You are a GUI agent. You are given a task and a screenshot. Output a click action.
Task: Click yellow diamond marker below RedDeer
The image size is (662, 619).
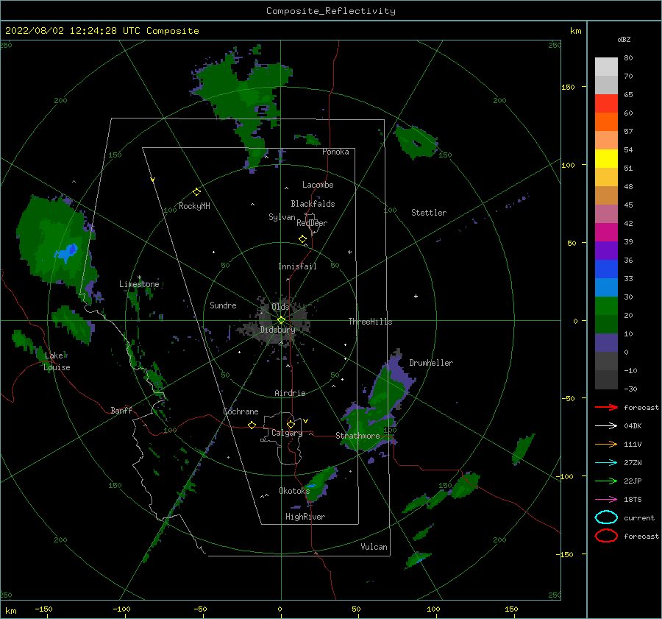click(x=303, y=239)
